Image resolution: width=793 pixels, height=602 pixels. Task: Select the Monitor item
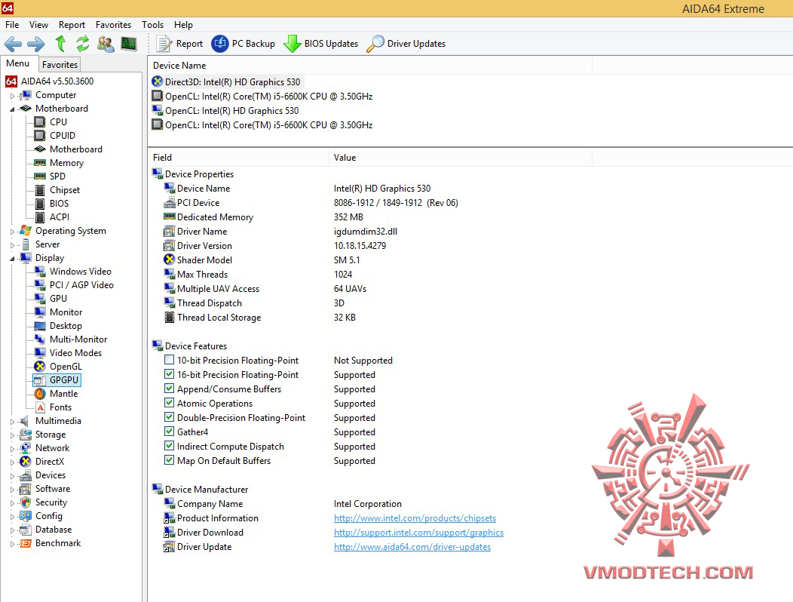tap(66, 312)
